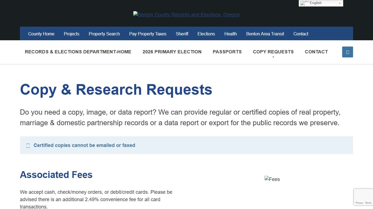373x209 pixels.
Task: Click the reCAPTCHA badge bottom right
Action: pyautogui.click(x=363, y=197)
